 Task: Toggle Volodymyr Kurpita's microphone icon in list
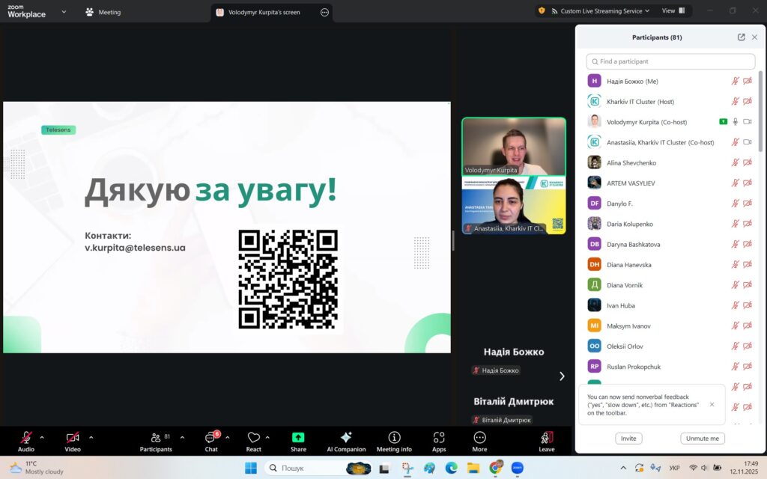[x=736, y=122]
